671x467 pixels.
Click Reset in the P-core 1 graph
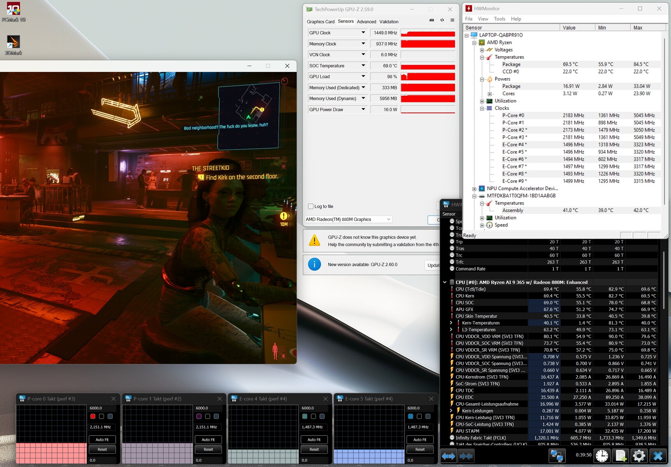click(208, 449)
